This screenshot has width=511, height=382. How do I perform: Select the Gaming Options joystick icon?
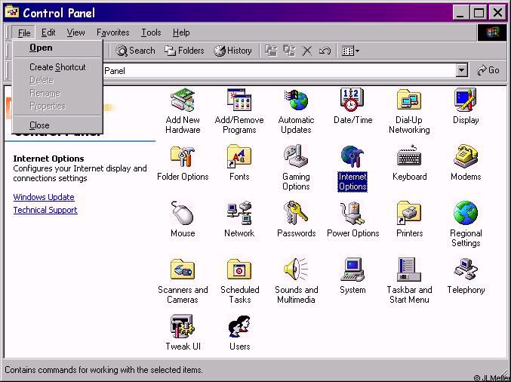296,157
